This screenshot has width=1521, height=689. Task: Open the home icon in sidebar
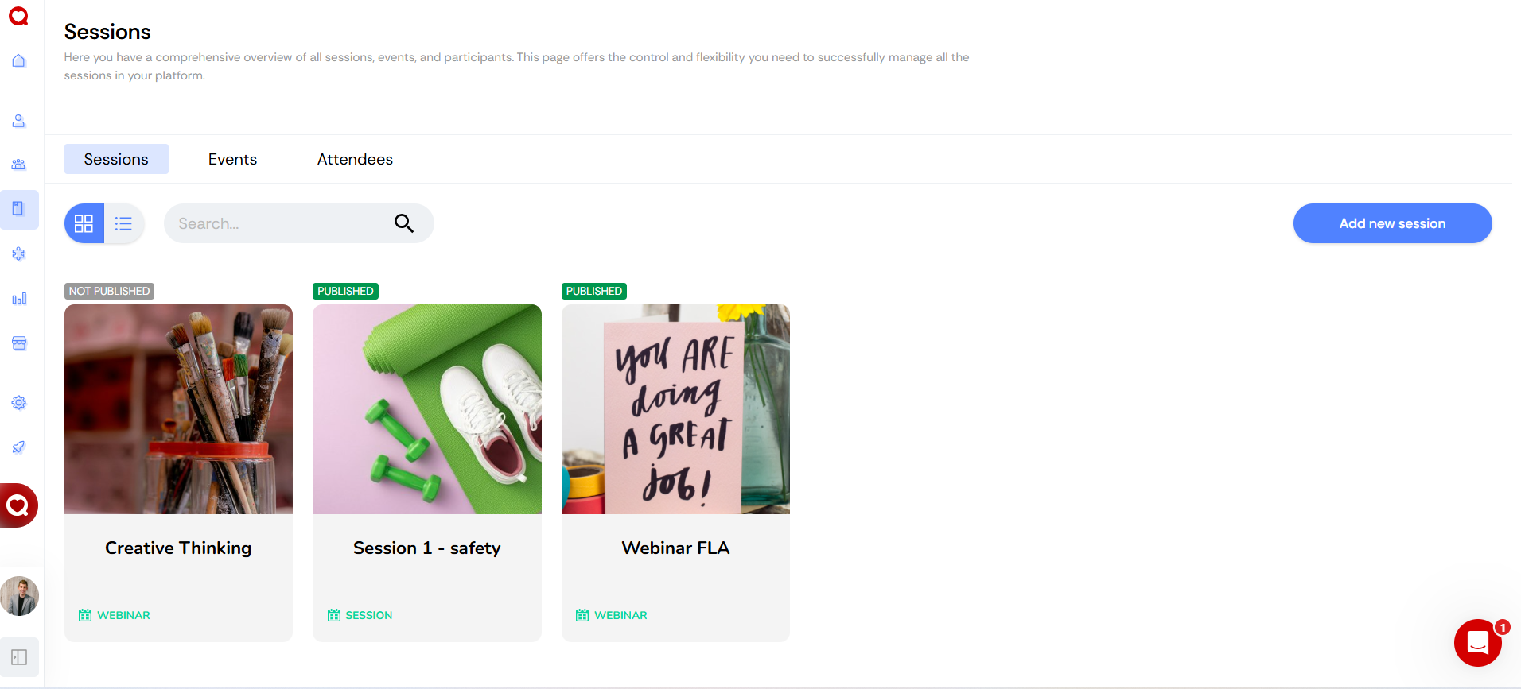click(19, 61)
